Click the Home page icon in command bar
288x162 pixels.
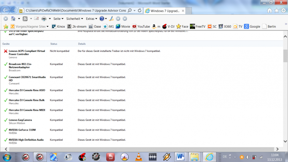coord(13,19)
